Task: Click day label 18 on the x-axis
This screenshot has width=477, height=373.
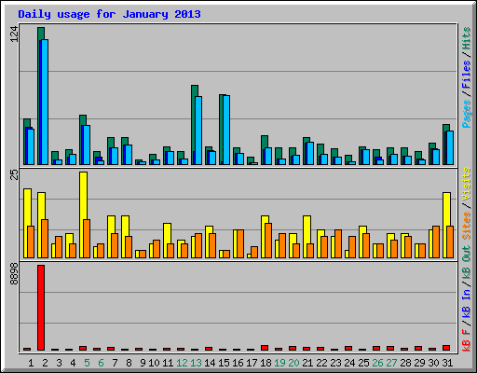Action: (266, 363)
